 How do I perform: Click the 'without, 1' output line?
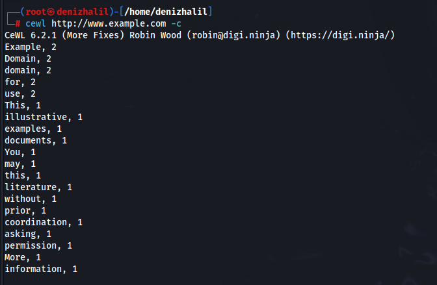(31, 199)
